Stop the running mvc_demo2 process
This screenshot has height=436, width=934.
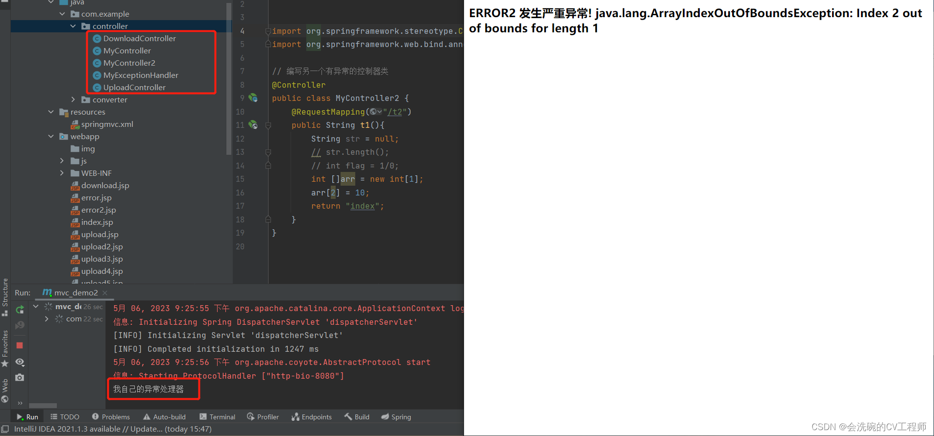(20, 345)
